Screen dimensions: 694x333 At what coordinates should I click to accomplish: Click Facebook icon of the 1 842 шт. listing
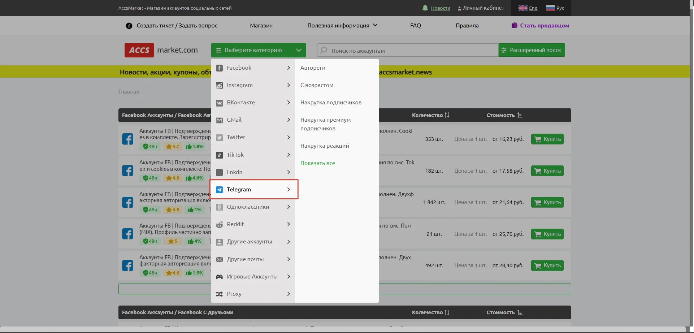[127, 202]
